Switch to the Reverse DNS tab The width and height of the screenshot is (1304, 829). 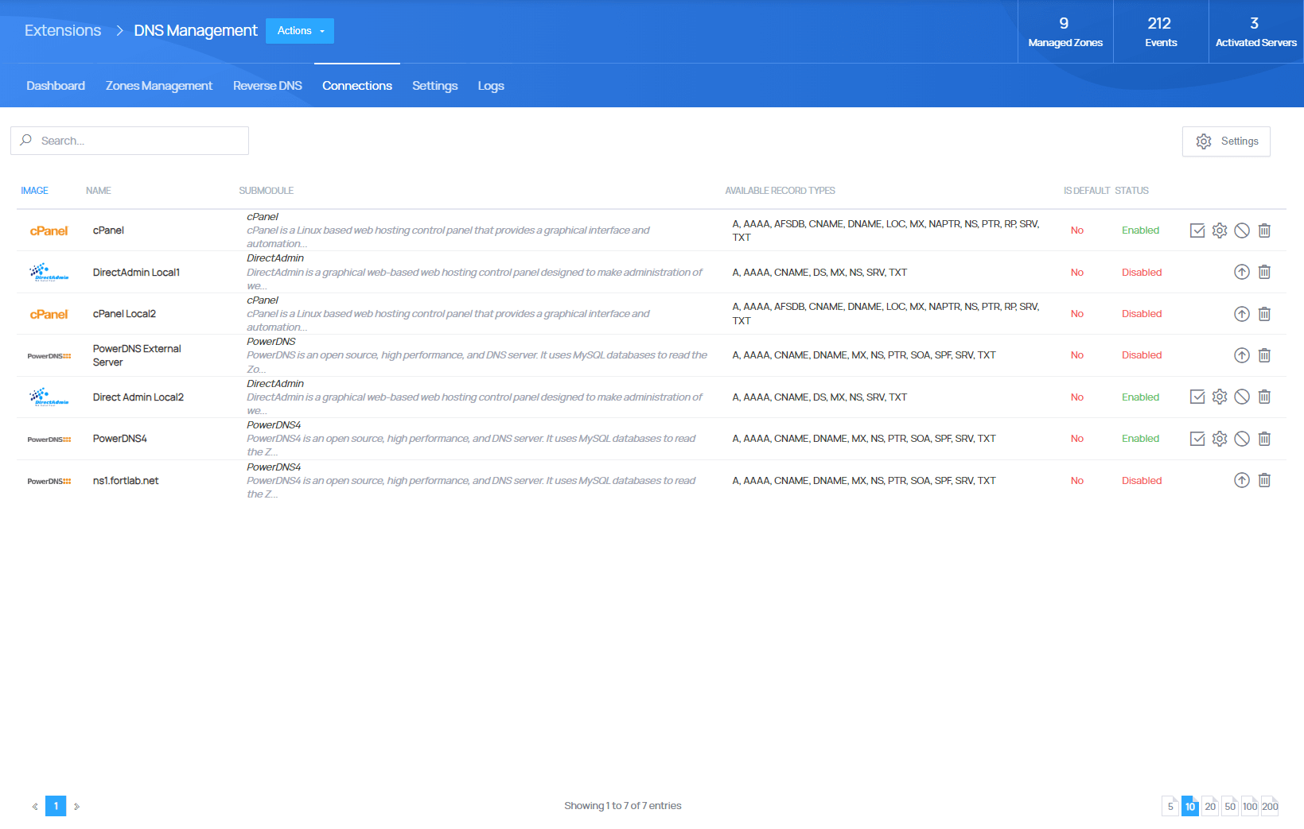coord(267,86)
